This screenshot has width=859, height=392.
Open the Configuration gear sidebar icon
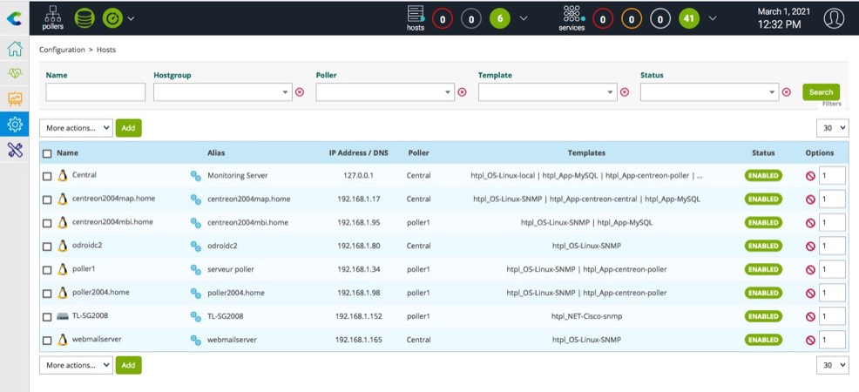pos(14,125)
